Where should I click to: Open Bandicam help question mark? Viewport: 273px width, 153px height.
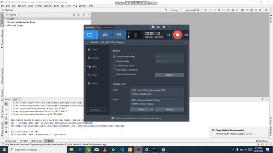click(x=169, y=27)
